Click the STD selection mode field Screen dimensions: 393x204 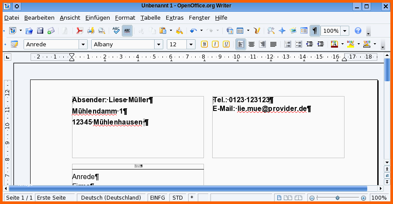click(x=178, y=198)
